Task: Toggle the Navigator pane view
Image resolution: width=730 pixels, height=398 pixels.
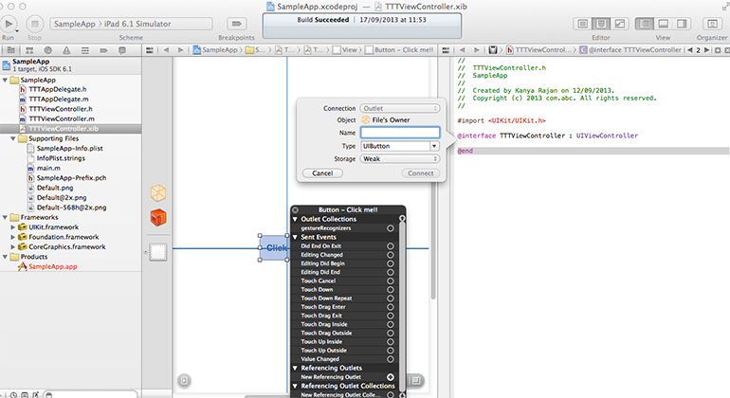Action: tap(645, 24)
